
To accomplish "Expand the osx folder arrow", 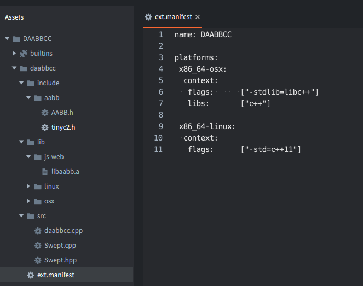I will pyautogui.click(x=28, y=201).
